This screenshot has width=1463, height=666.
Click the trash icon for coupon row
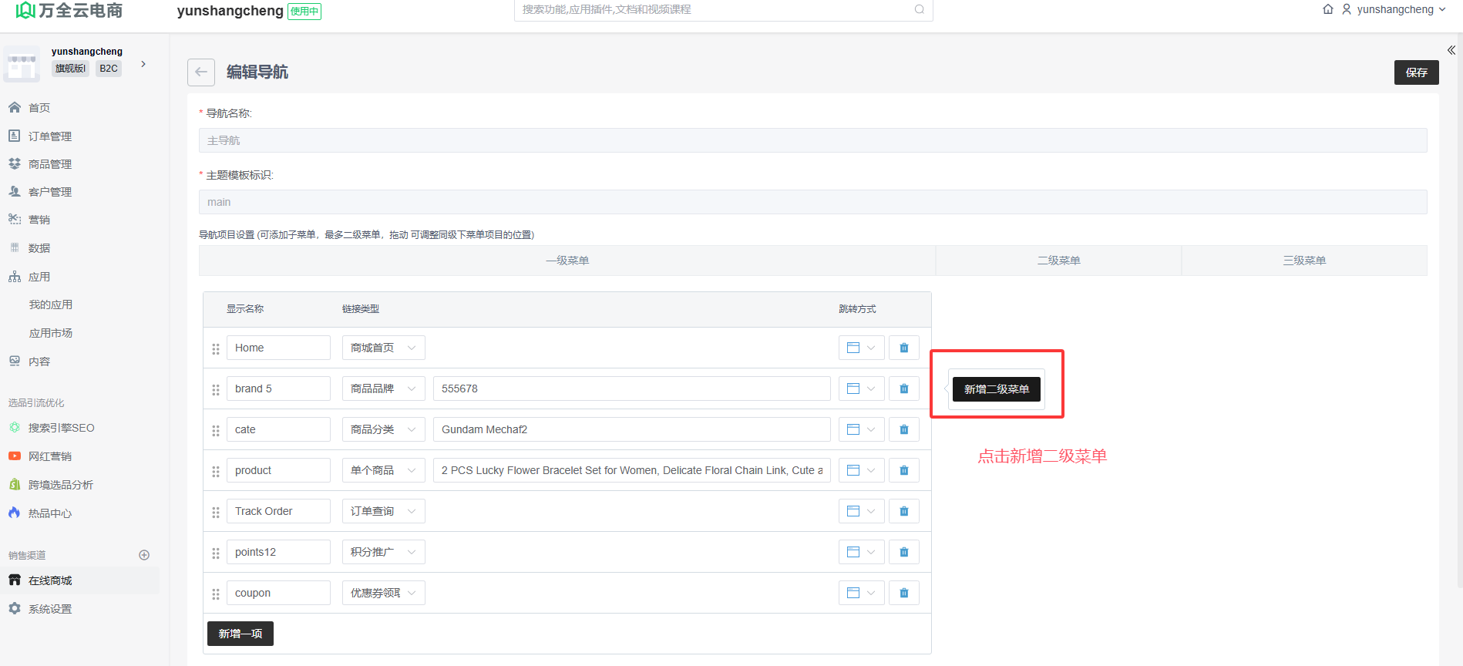point(903,593)
